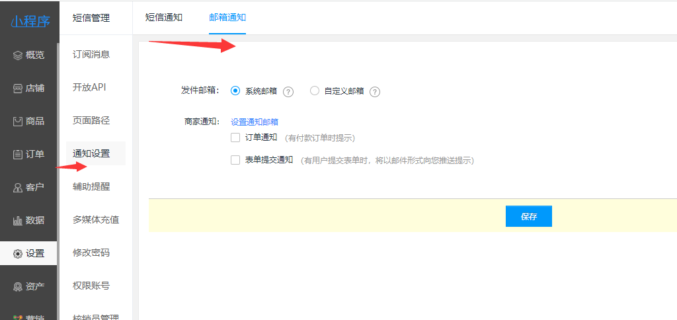The width and height of the screenshot is (677, 320).
Task: Click the 发件邮箱 field label
Action: pyautogui.click(x=202, y=91)
